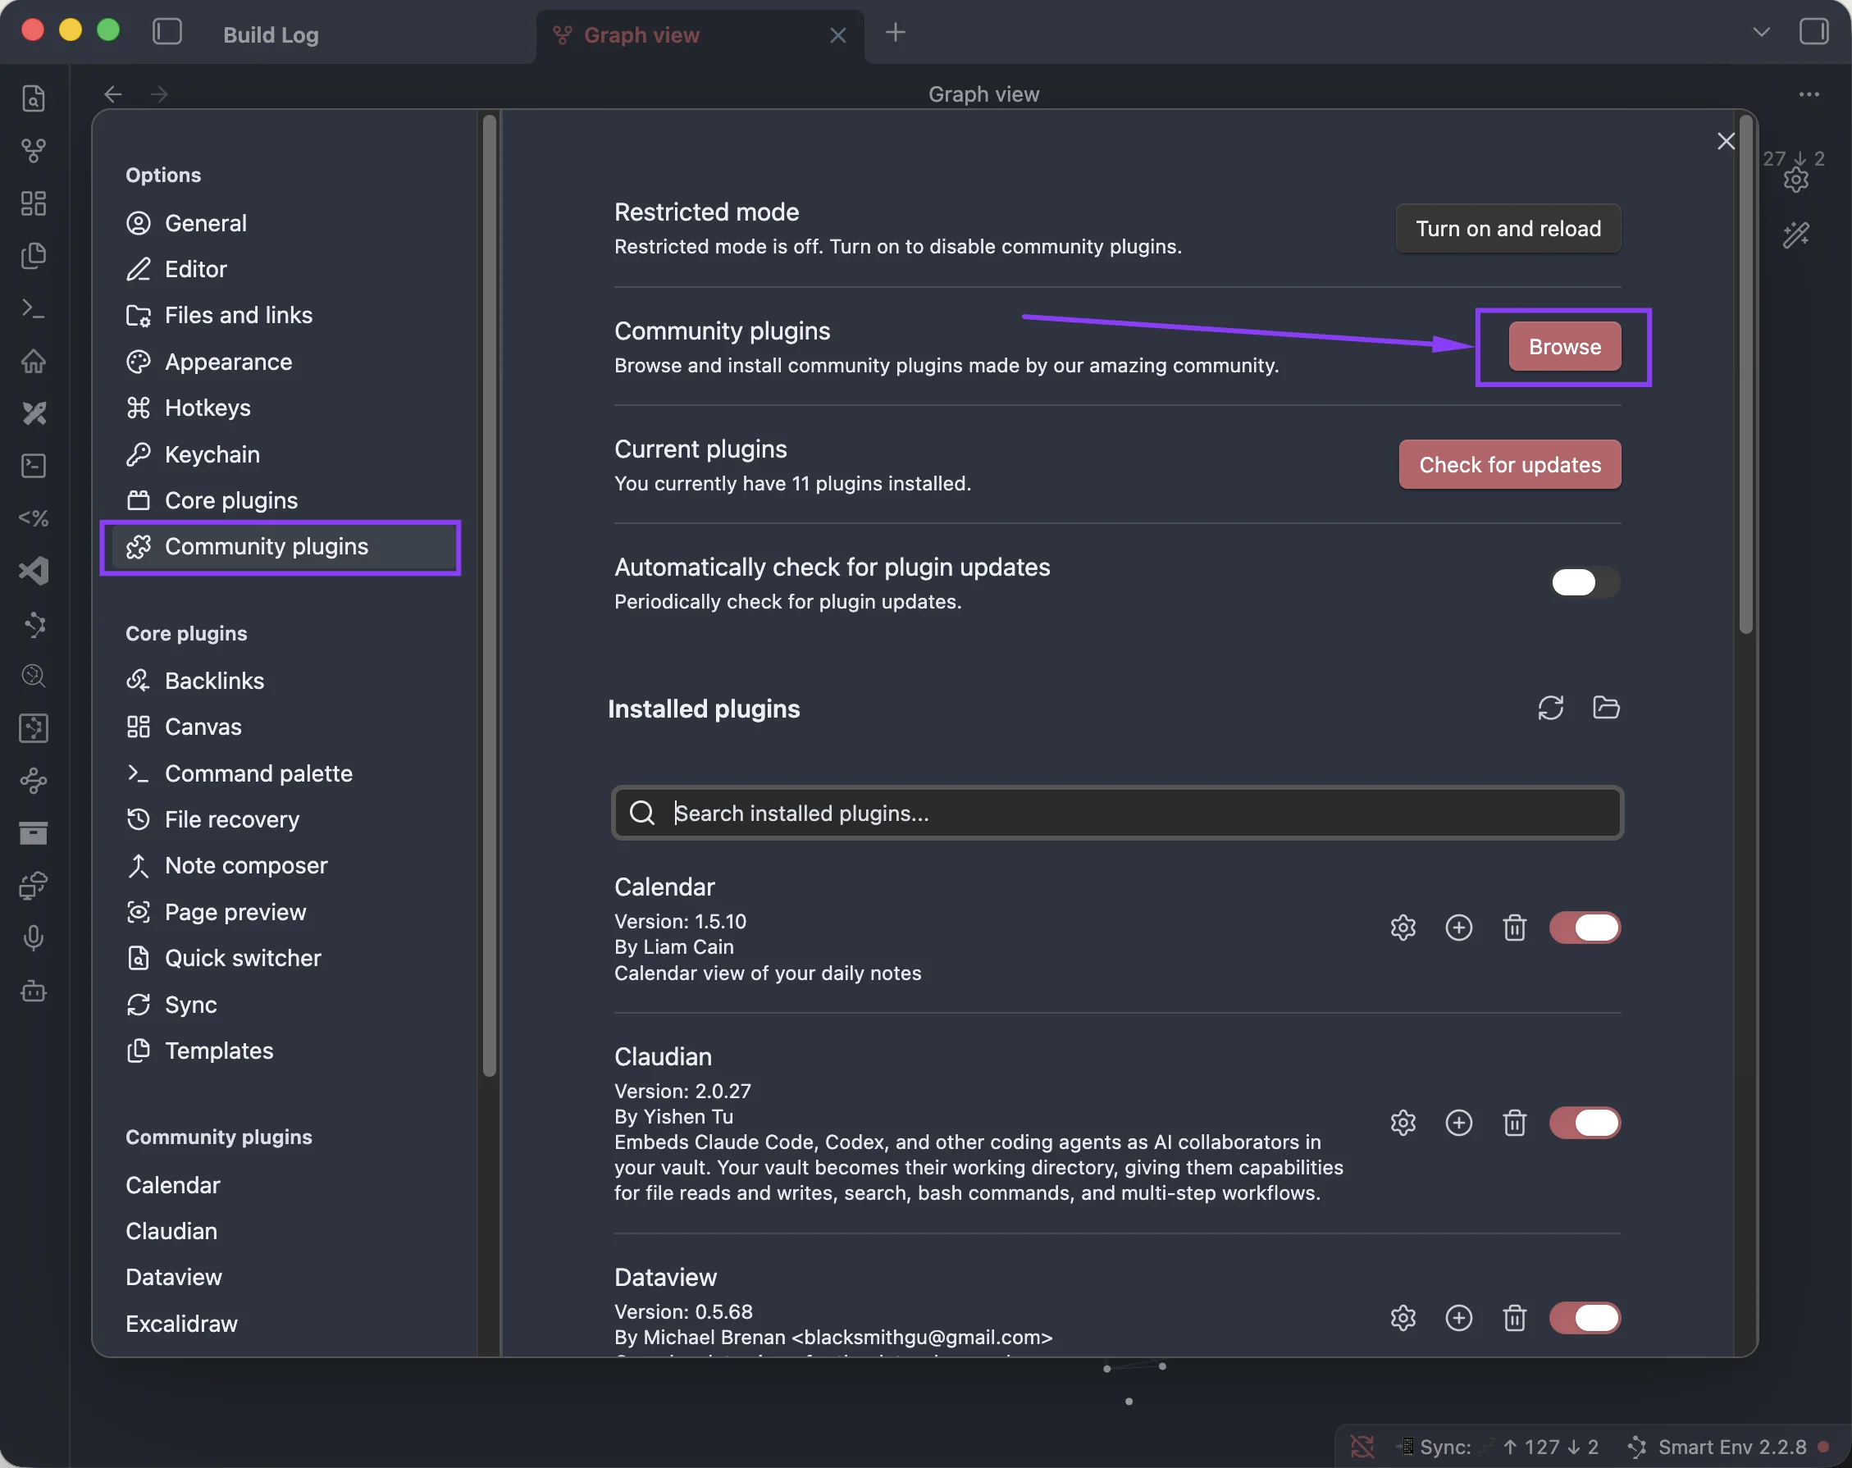The width and height of the screenshot is (1852, 1468).
Task: Disable the Claudian plugin toggle
Action: [1585, 1123]
